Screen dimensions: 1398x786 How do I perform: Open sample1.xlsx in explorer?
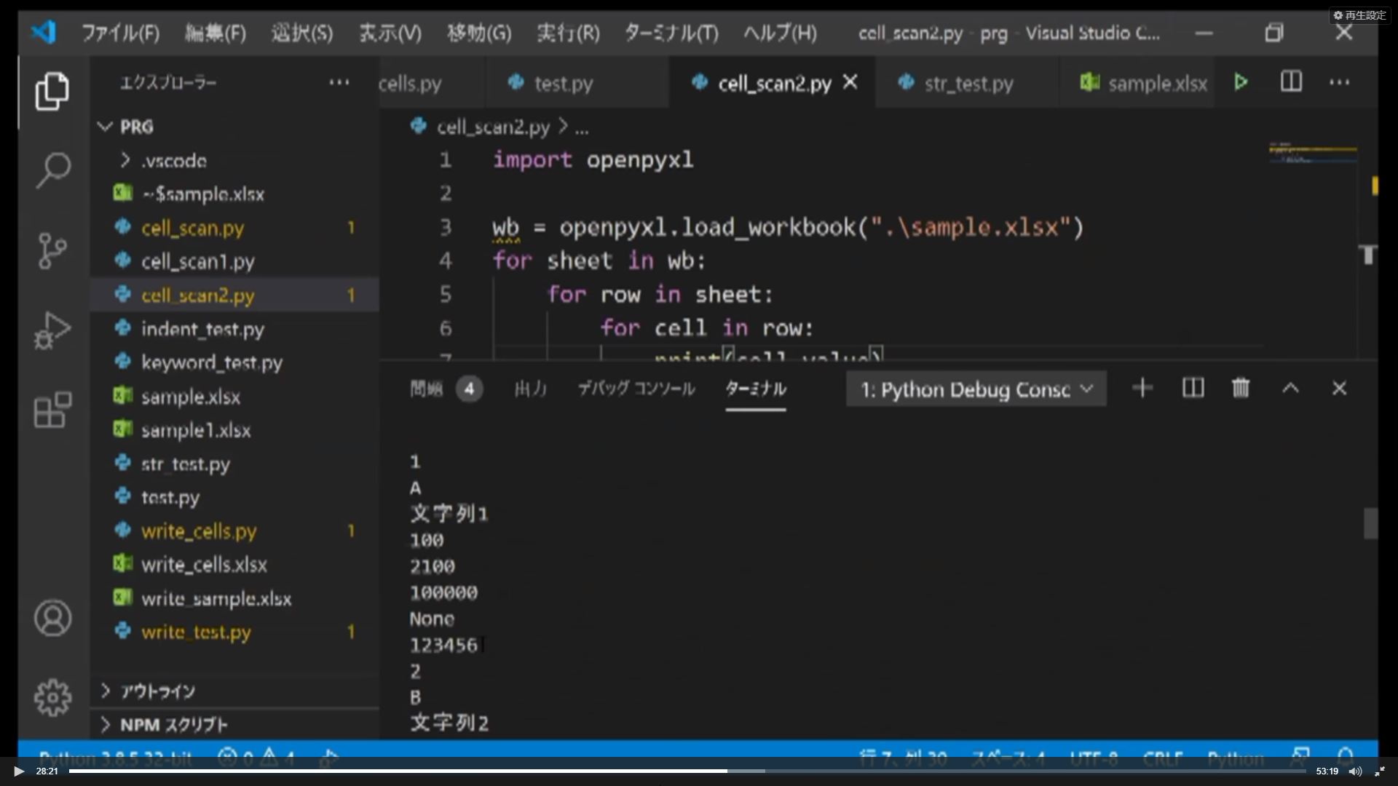(x=234, y=430)
